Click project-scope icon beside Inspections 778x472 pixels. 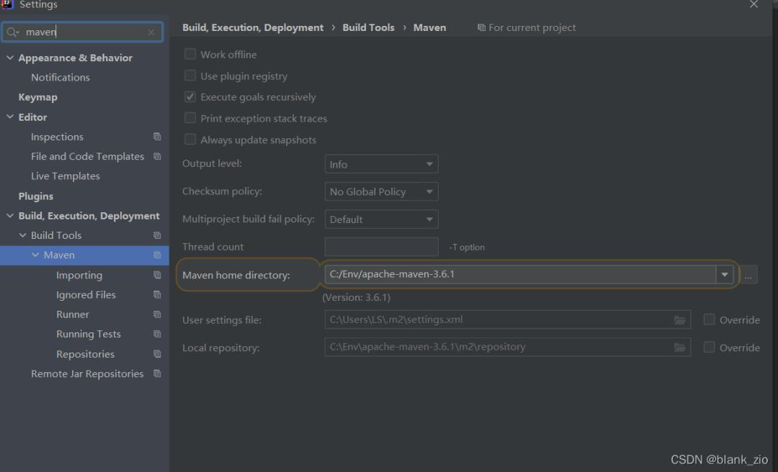click(157, 137)
